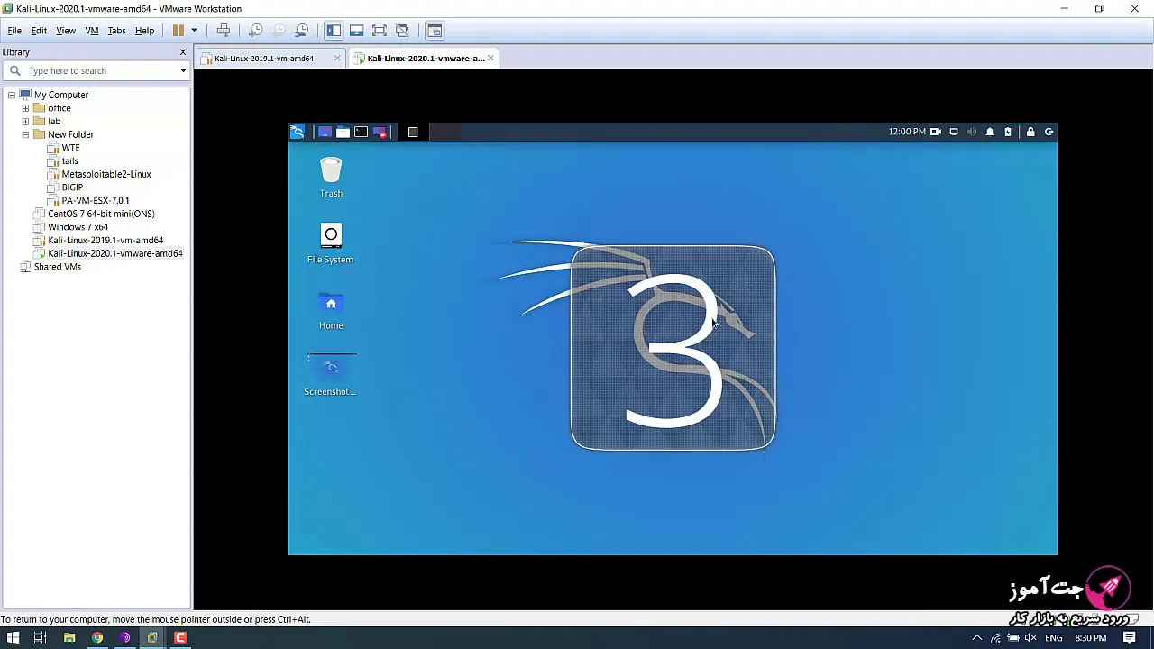Open Chrome from Windows taskbar

(97, 638)
